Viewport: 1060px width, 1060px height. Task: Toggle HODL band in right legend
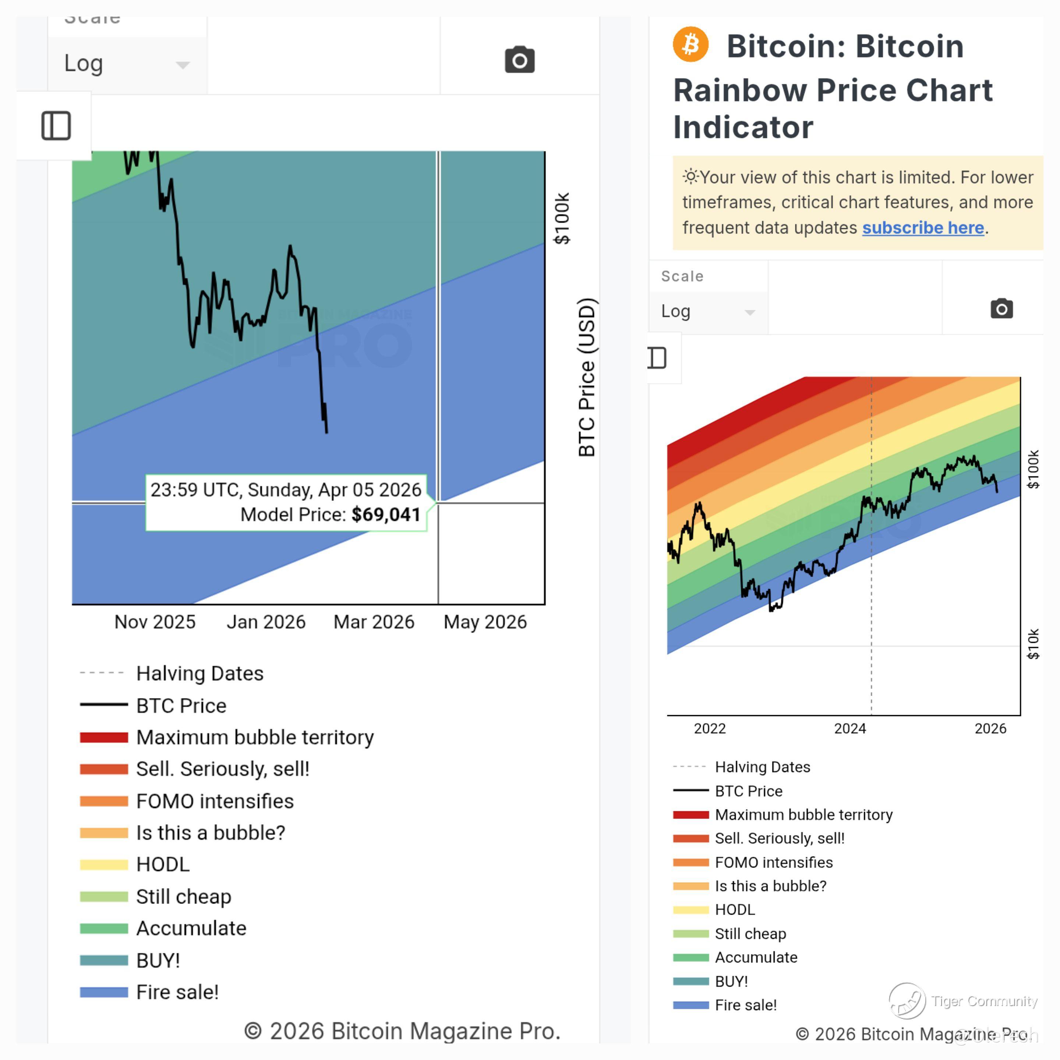[x=735, y=910]
